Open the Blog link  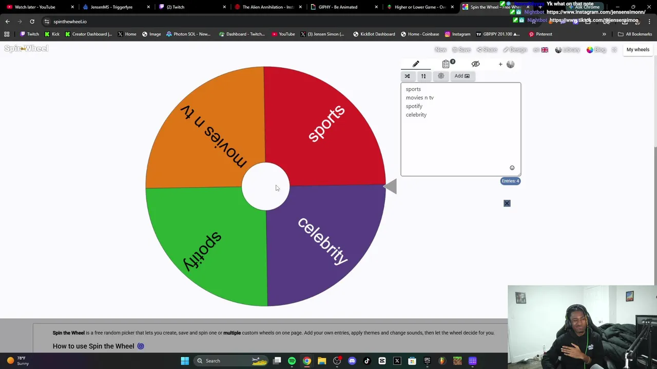596,50
